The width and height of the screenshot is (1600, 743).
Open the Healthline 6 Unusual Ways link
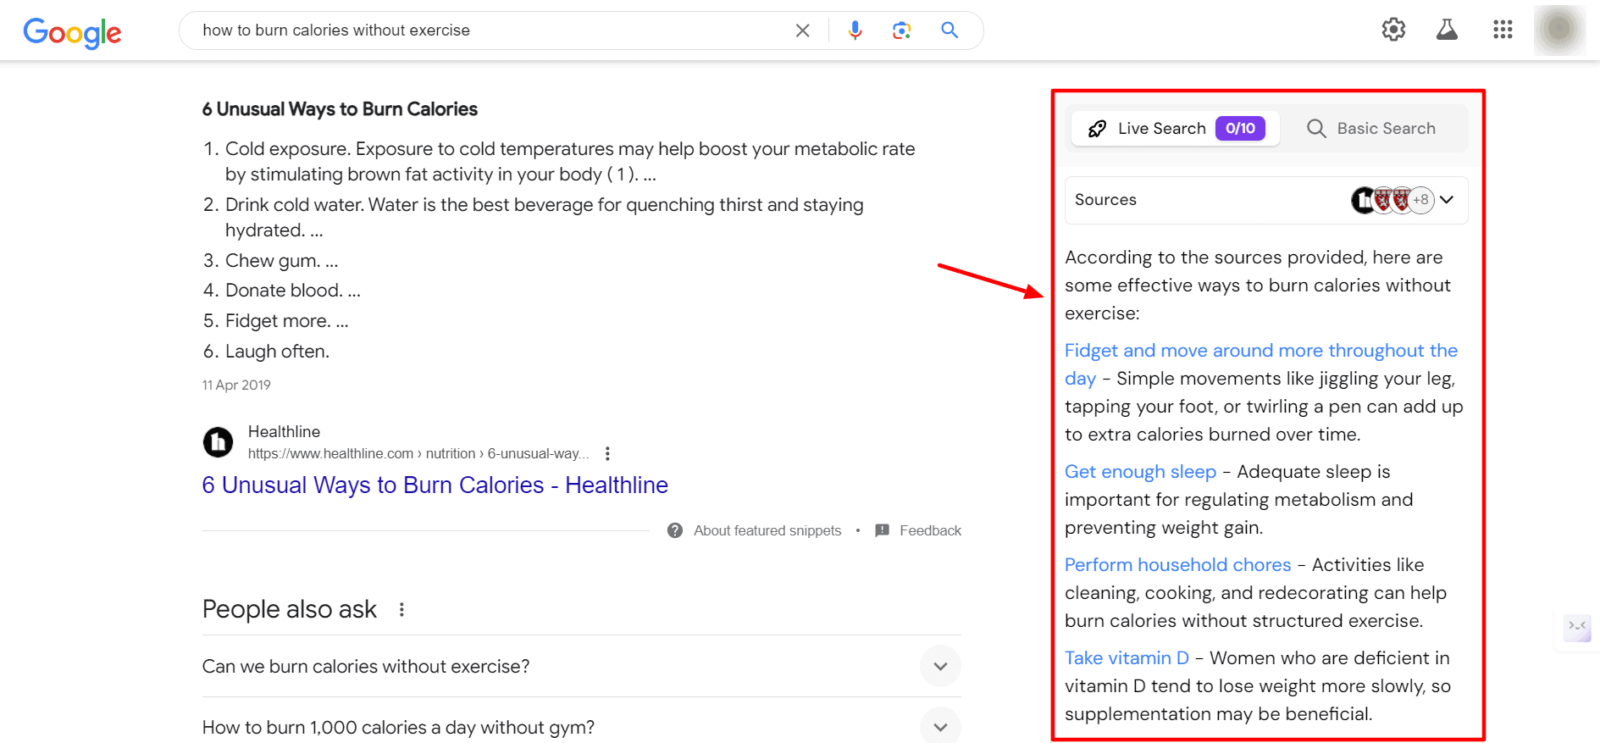[435, 485]
